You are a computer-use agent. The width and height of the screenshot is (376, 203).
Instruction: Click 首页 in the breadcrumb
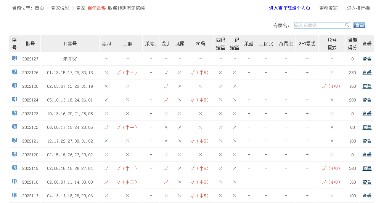click(39, 8)
